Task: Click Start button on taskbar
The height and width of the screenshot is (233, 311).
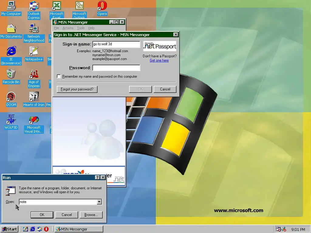Action: pos(9,229)
